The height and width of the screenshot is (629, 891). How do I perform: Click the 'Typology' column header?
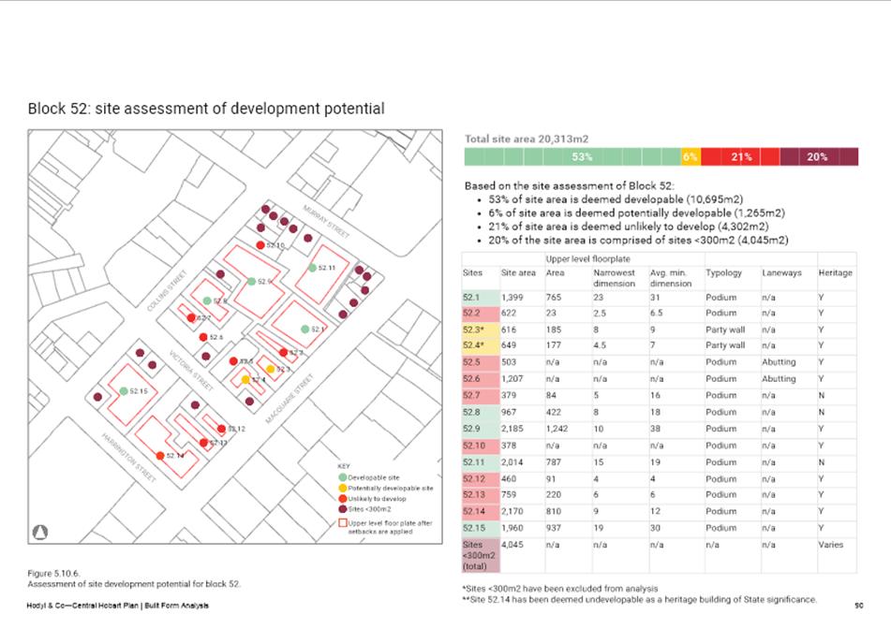pos(723,273)
